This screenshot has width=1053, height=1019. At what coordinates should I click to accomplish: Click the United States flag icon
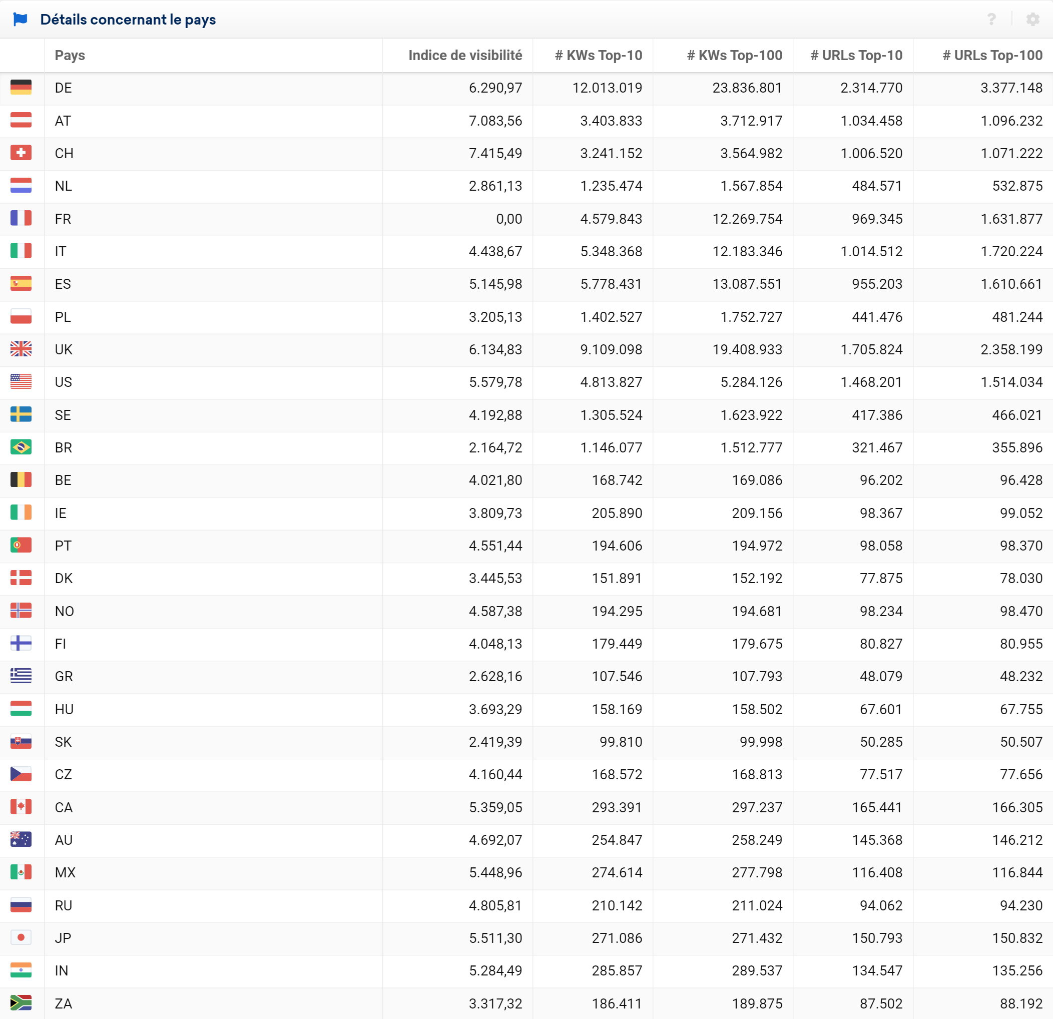[x=21, y=381]
